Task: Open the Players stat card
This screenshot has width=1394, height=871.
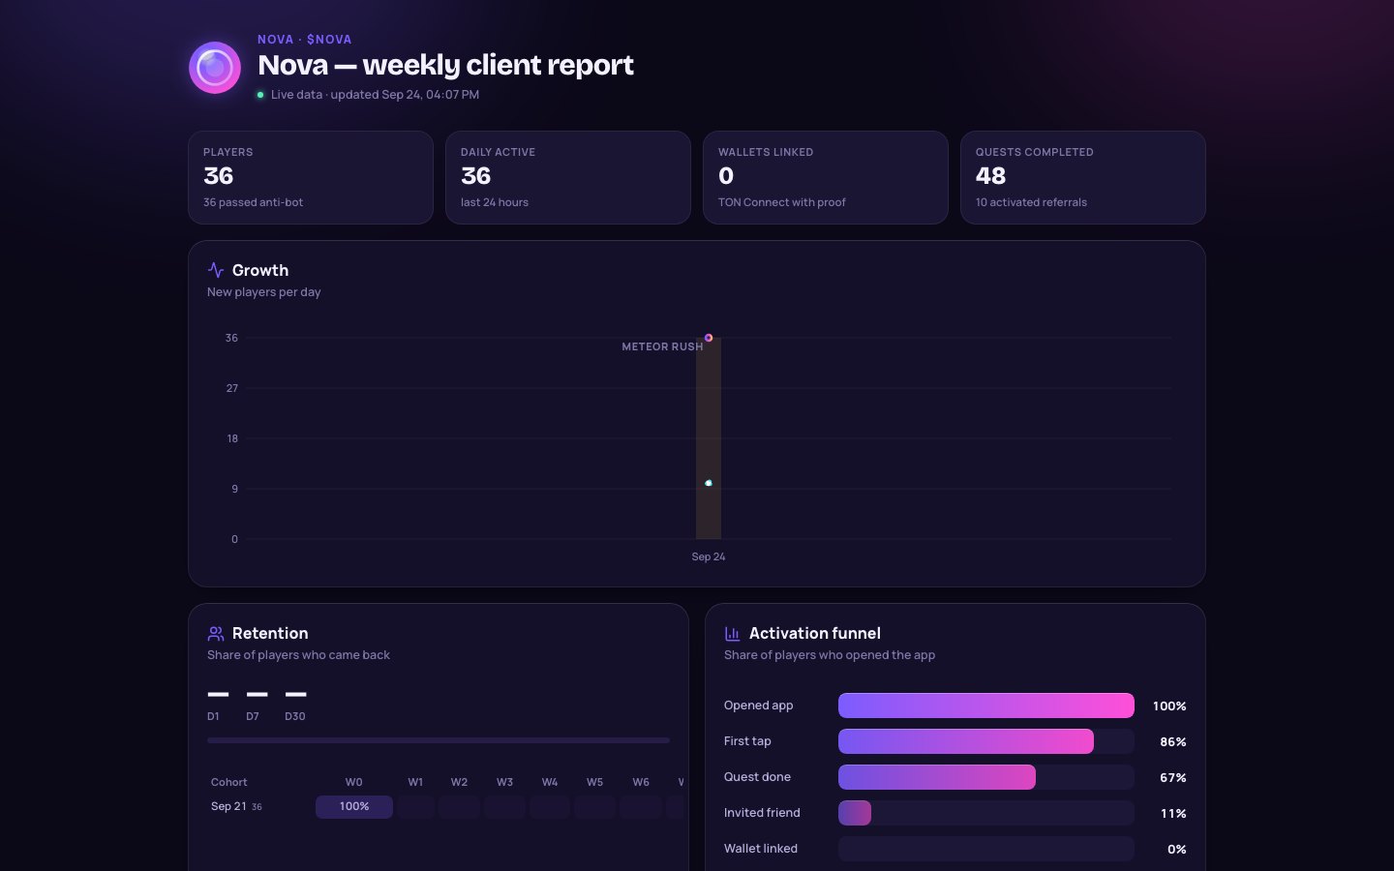Action: (x=311, y=178)
